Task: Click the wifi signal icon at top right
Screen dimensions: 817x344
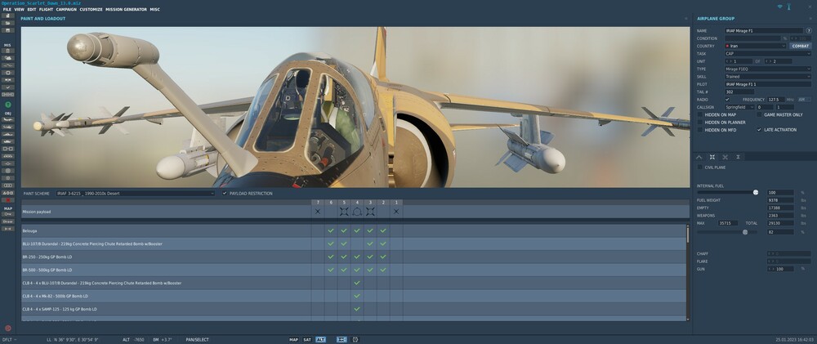Action: tap(780, 7)
